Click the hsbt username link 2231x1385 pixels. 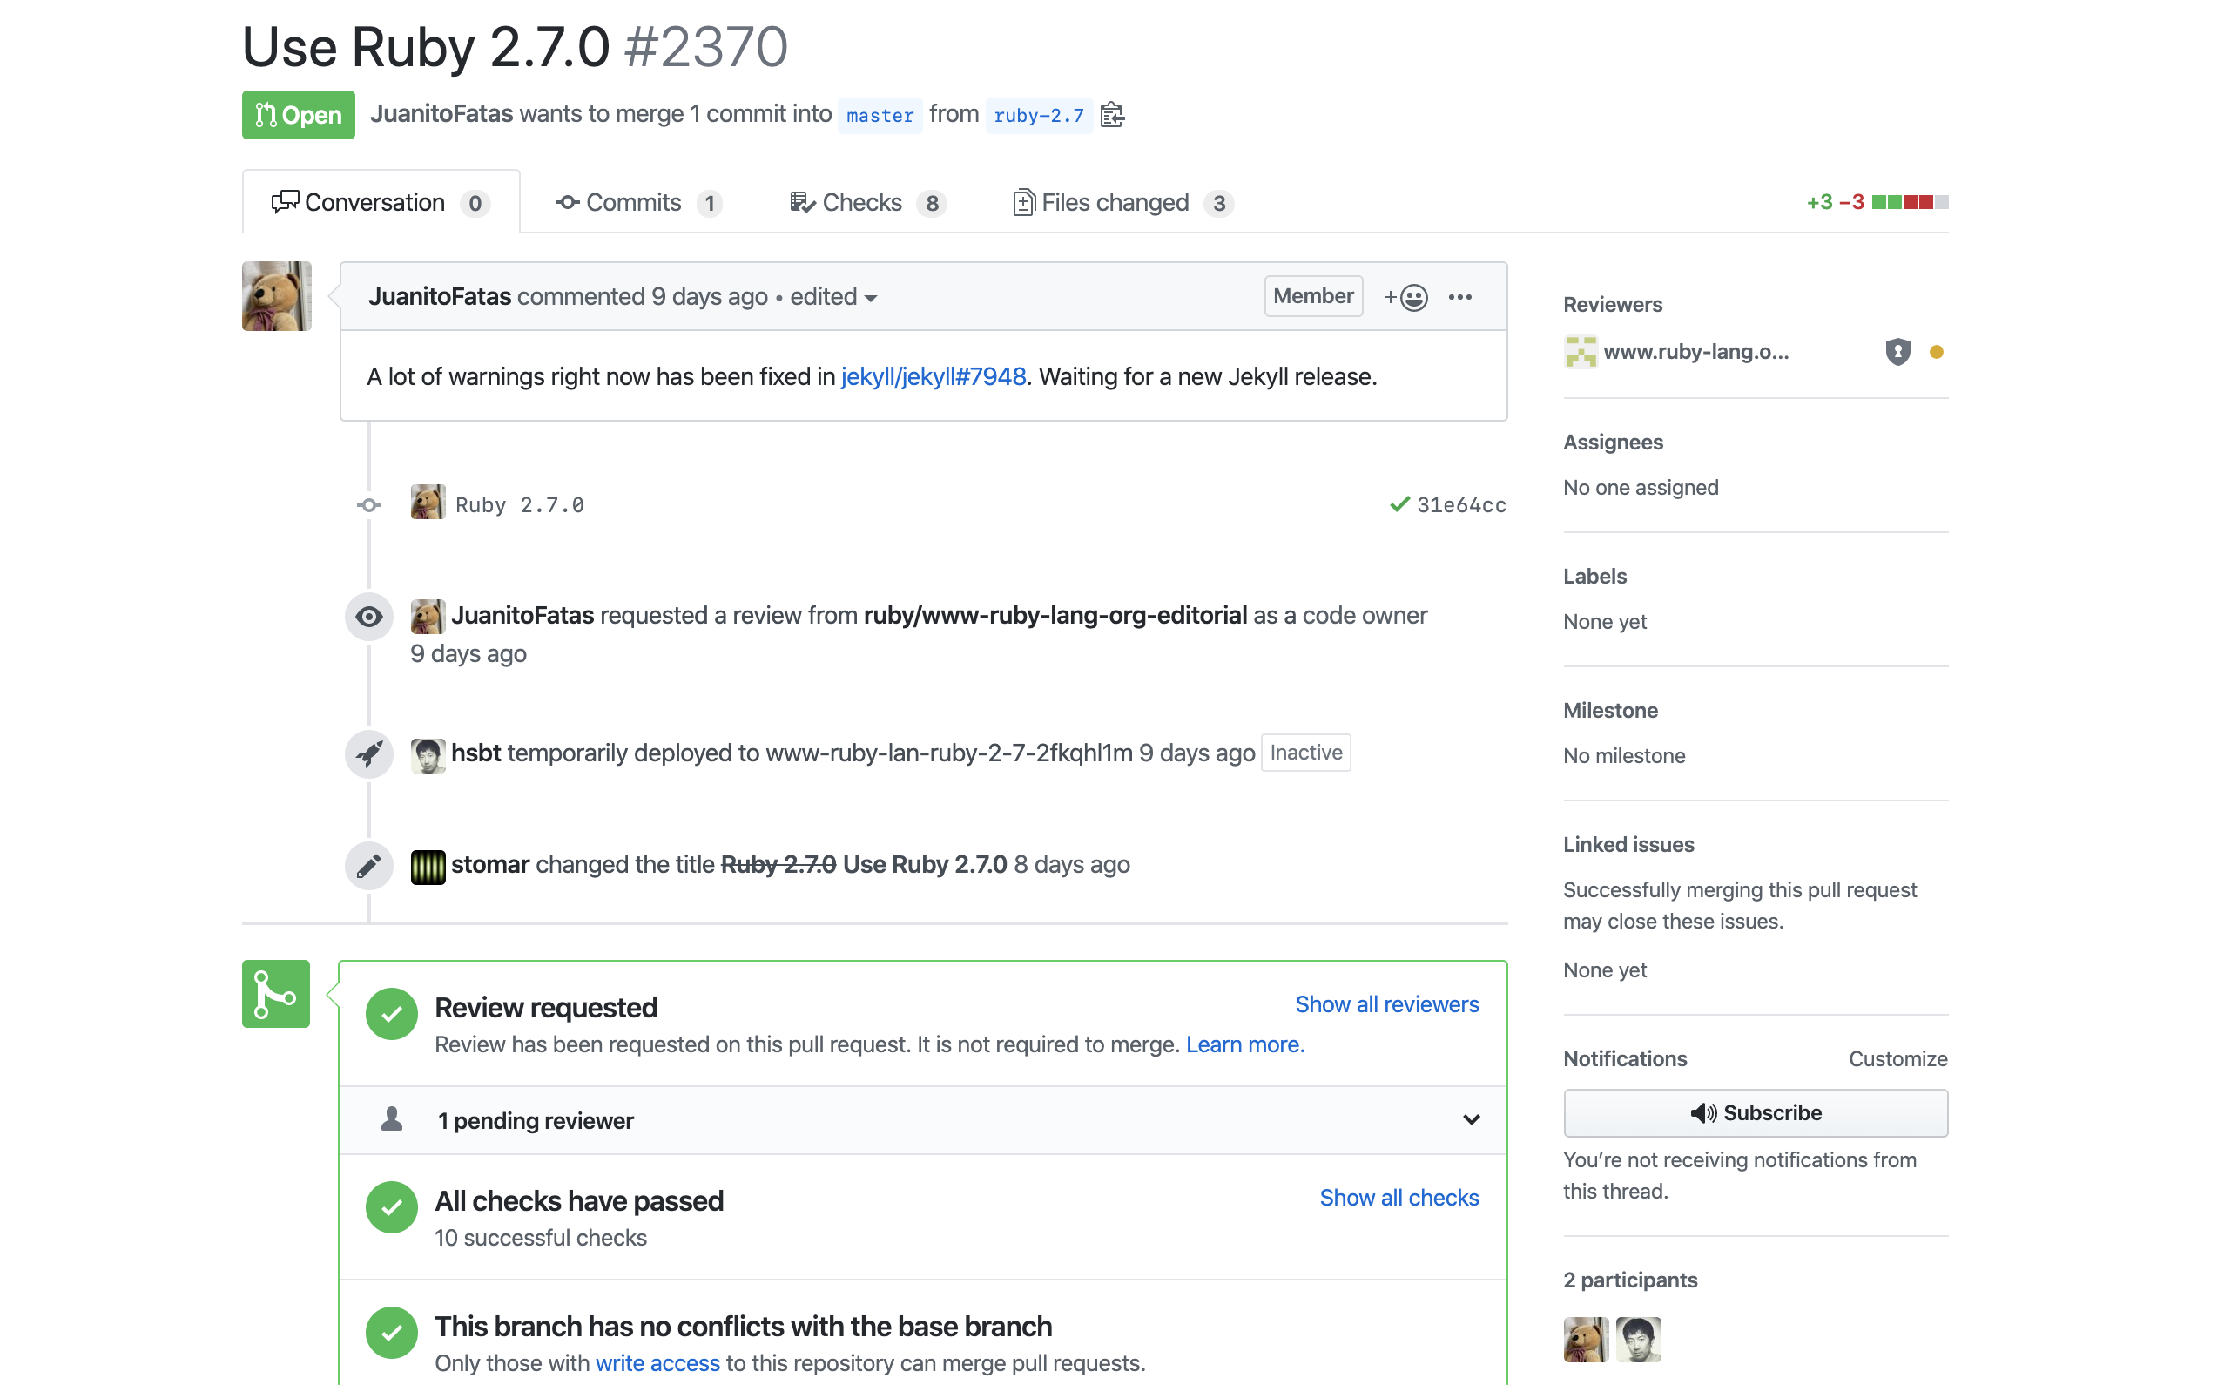pyautogui.click(x=475, y=753)
